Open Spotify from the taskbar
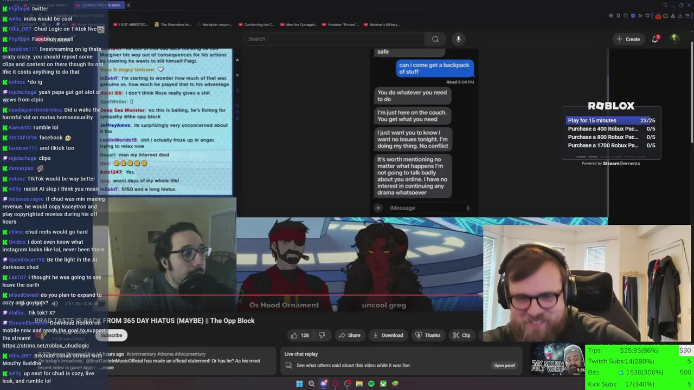 click(x=371, y=383)
